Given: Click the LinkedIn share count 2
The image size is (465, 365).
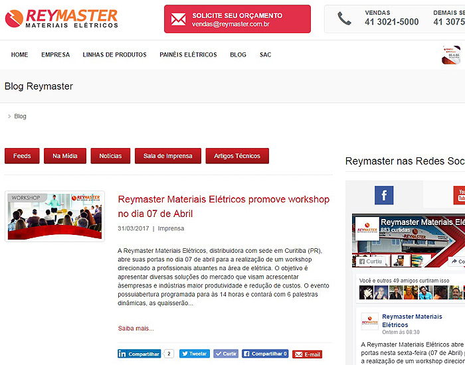Looking at the screenshot, I should (169, 354).
